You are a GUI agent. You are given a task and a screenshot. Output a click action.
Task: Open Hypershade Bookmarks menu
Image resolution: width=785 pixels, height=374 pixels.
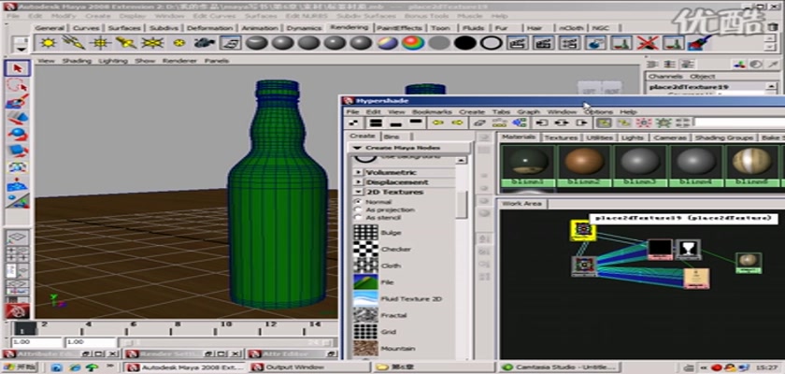tap(432, 111)
